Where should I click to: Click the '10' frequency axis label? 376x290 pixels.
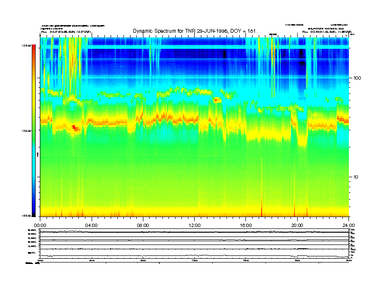(356, 177)
